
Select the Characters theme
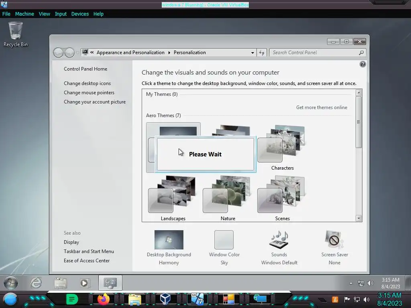[282, 148]
